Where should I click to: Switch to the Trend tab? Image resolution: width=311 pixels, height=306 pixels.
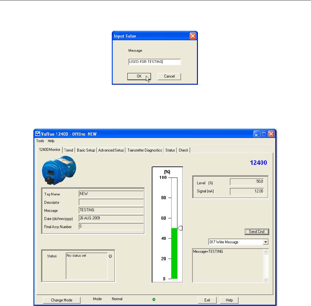69,150
